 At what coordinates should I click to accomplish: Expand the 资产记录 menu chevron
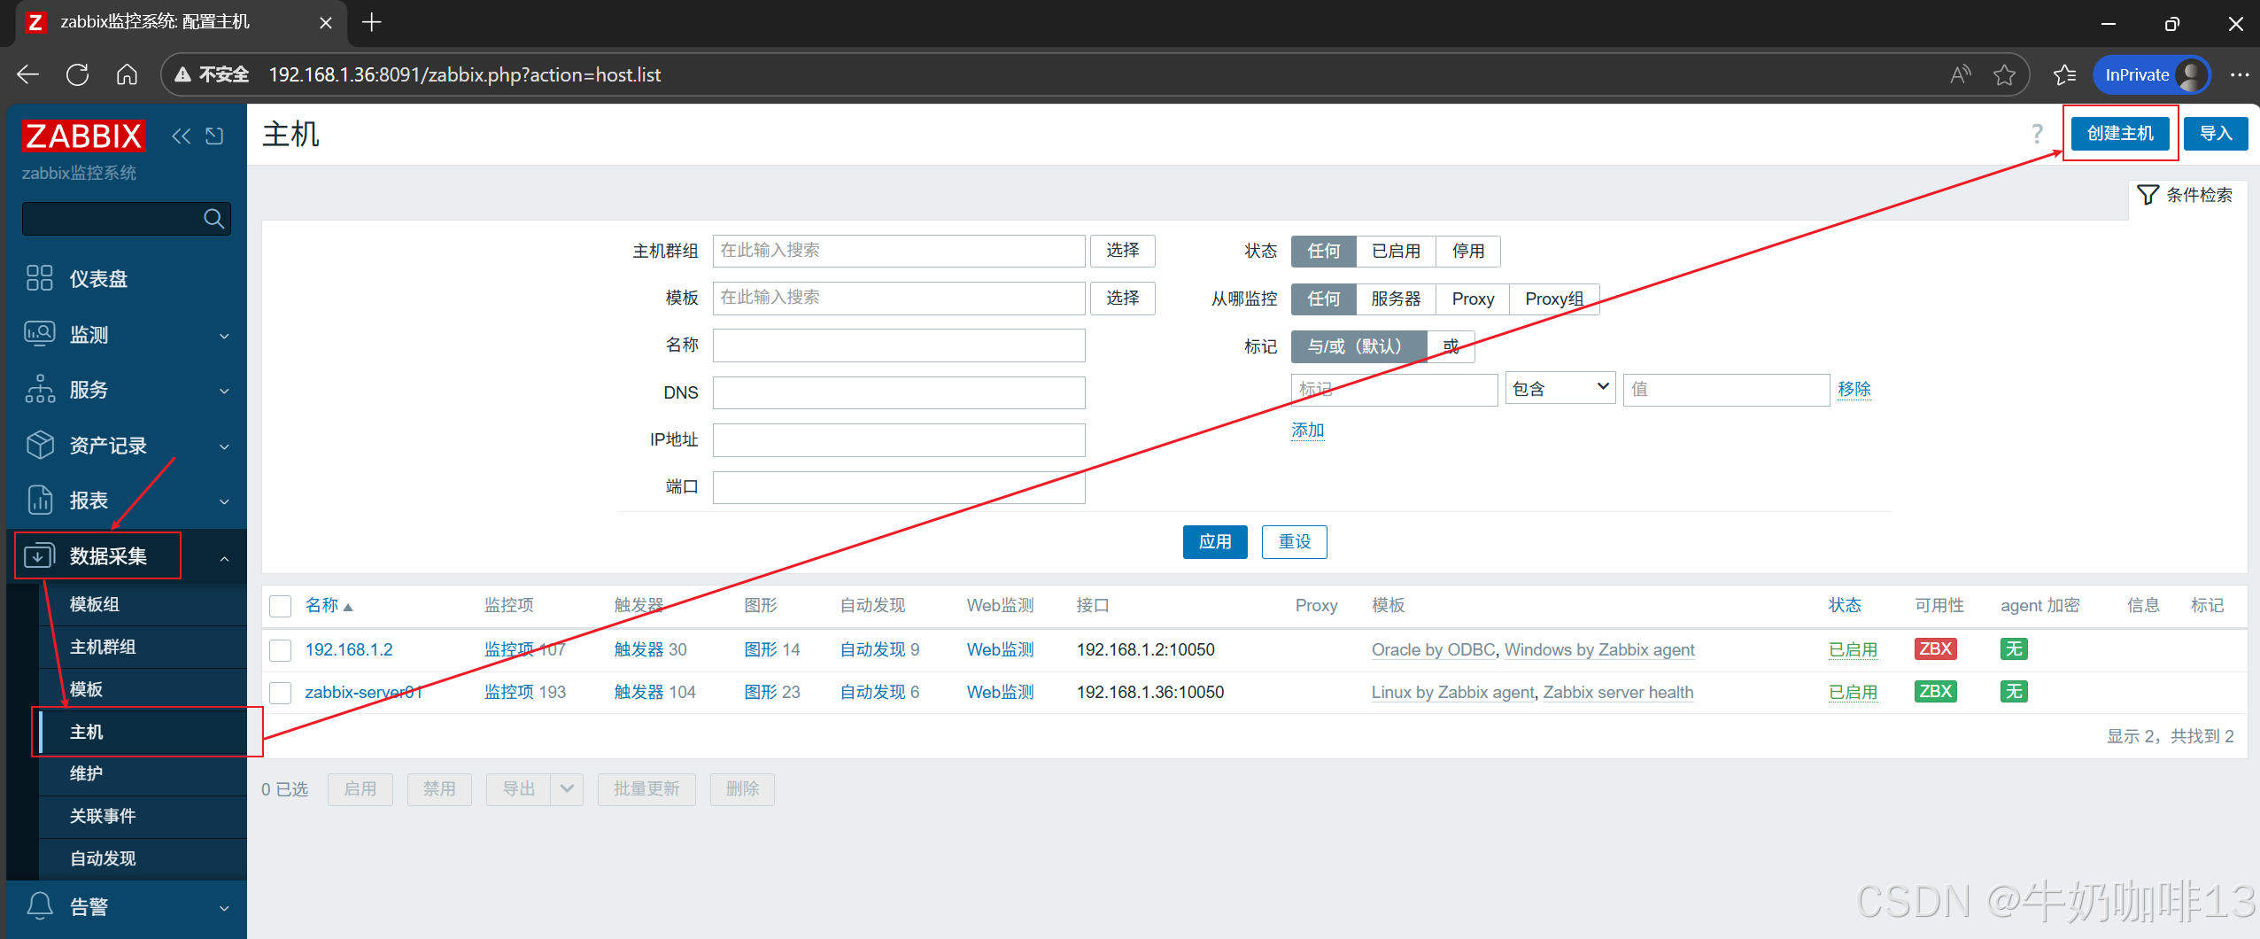224,446
